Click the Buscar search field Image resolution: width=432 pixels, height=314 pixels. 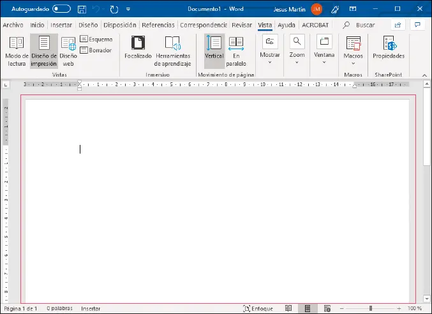point(365,25)
